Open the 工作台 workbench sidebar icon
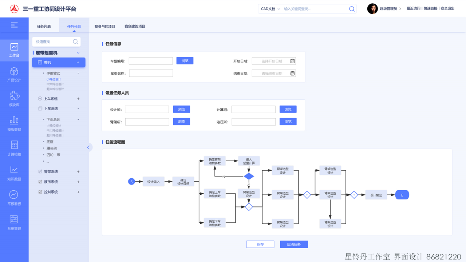The width and height of the screenshot is (466, 262). [14, 47]
